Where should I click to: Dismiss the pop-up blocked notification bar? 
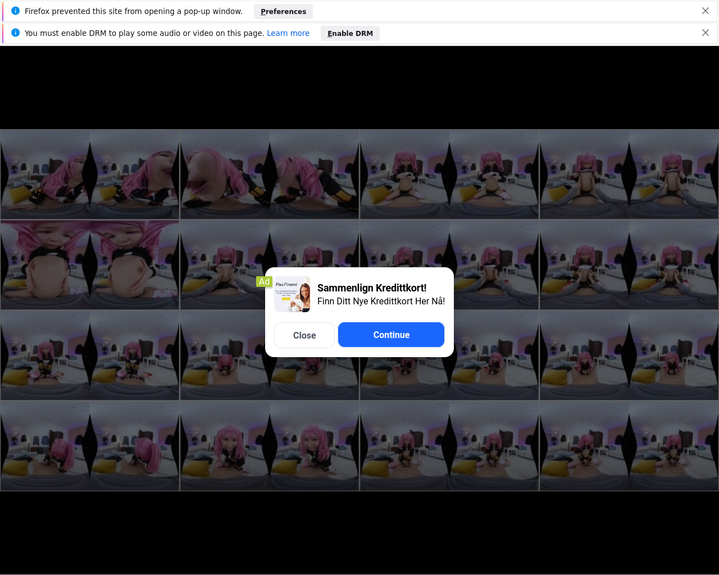coord(706,11)
